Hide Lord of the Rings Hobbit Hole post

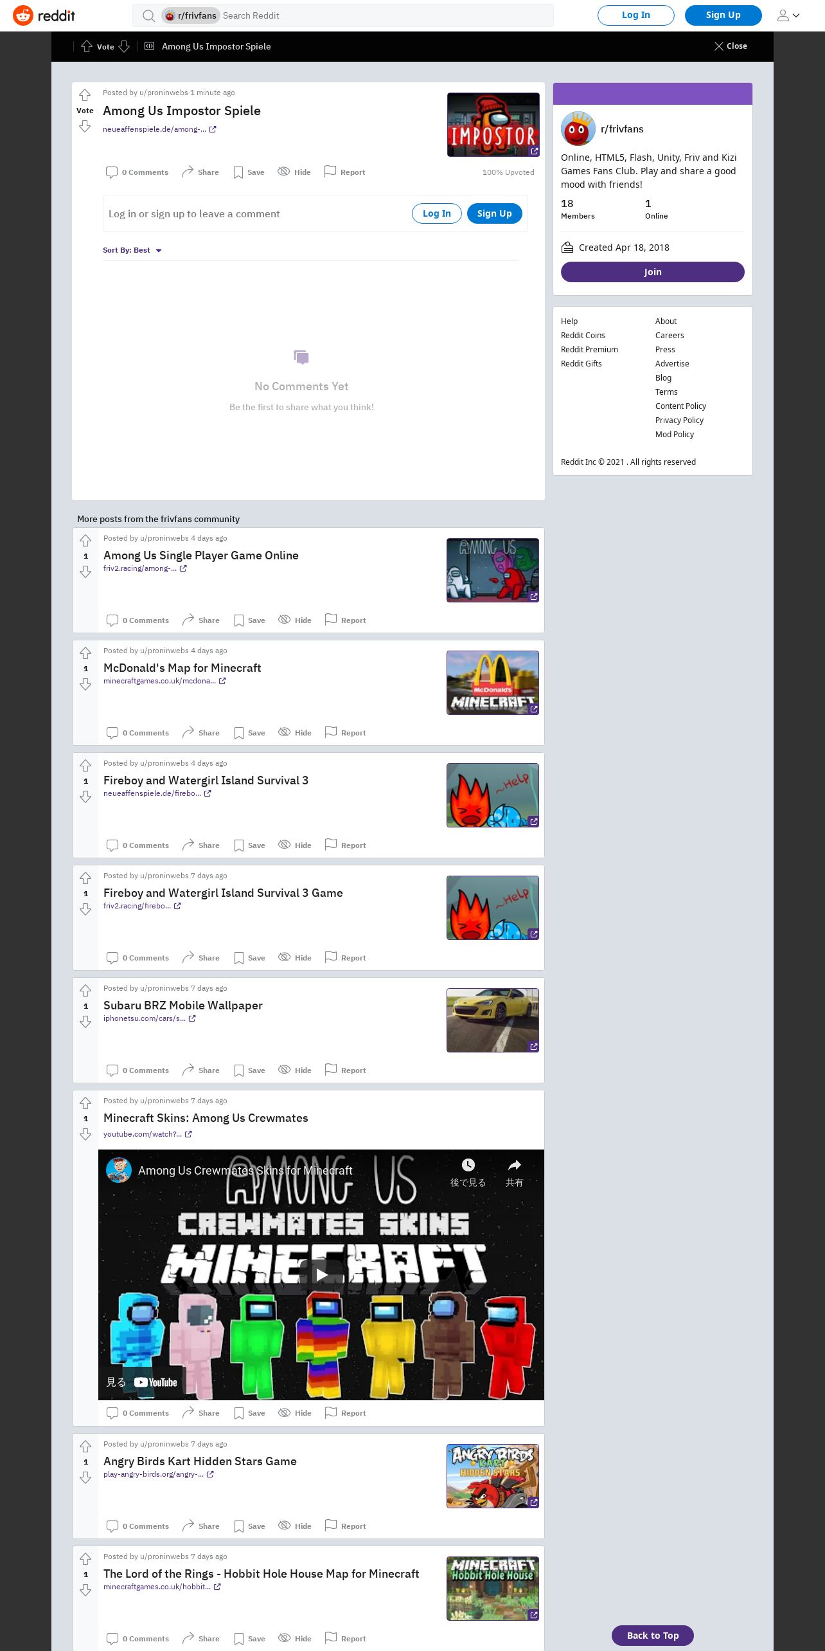pyautogui.click(x=294, y=1639)
